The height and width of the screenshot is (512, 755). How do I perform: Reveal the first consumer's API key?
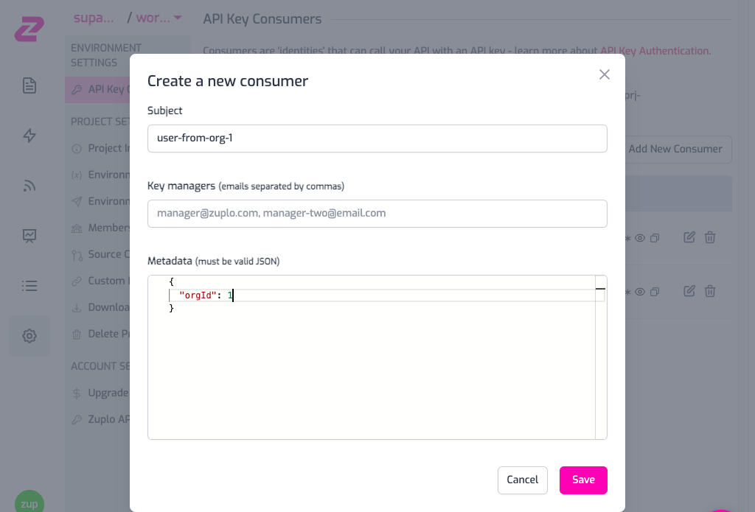click(x=640, y=238)
